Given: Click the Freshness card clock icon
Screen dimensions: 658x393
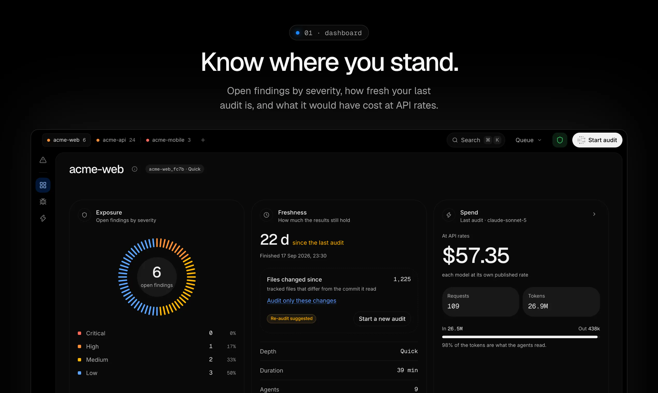Looking at the screenshot, I should click(266, 215).
